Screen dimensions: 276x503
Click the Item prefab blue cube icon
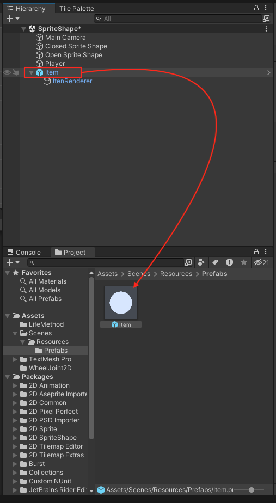(39, 72)
